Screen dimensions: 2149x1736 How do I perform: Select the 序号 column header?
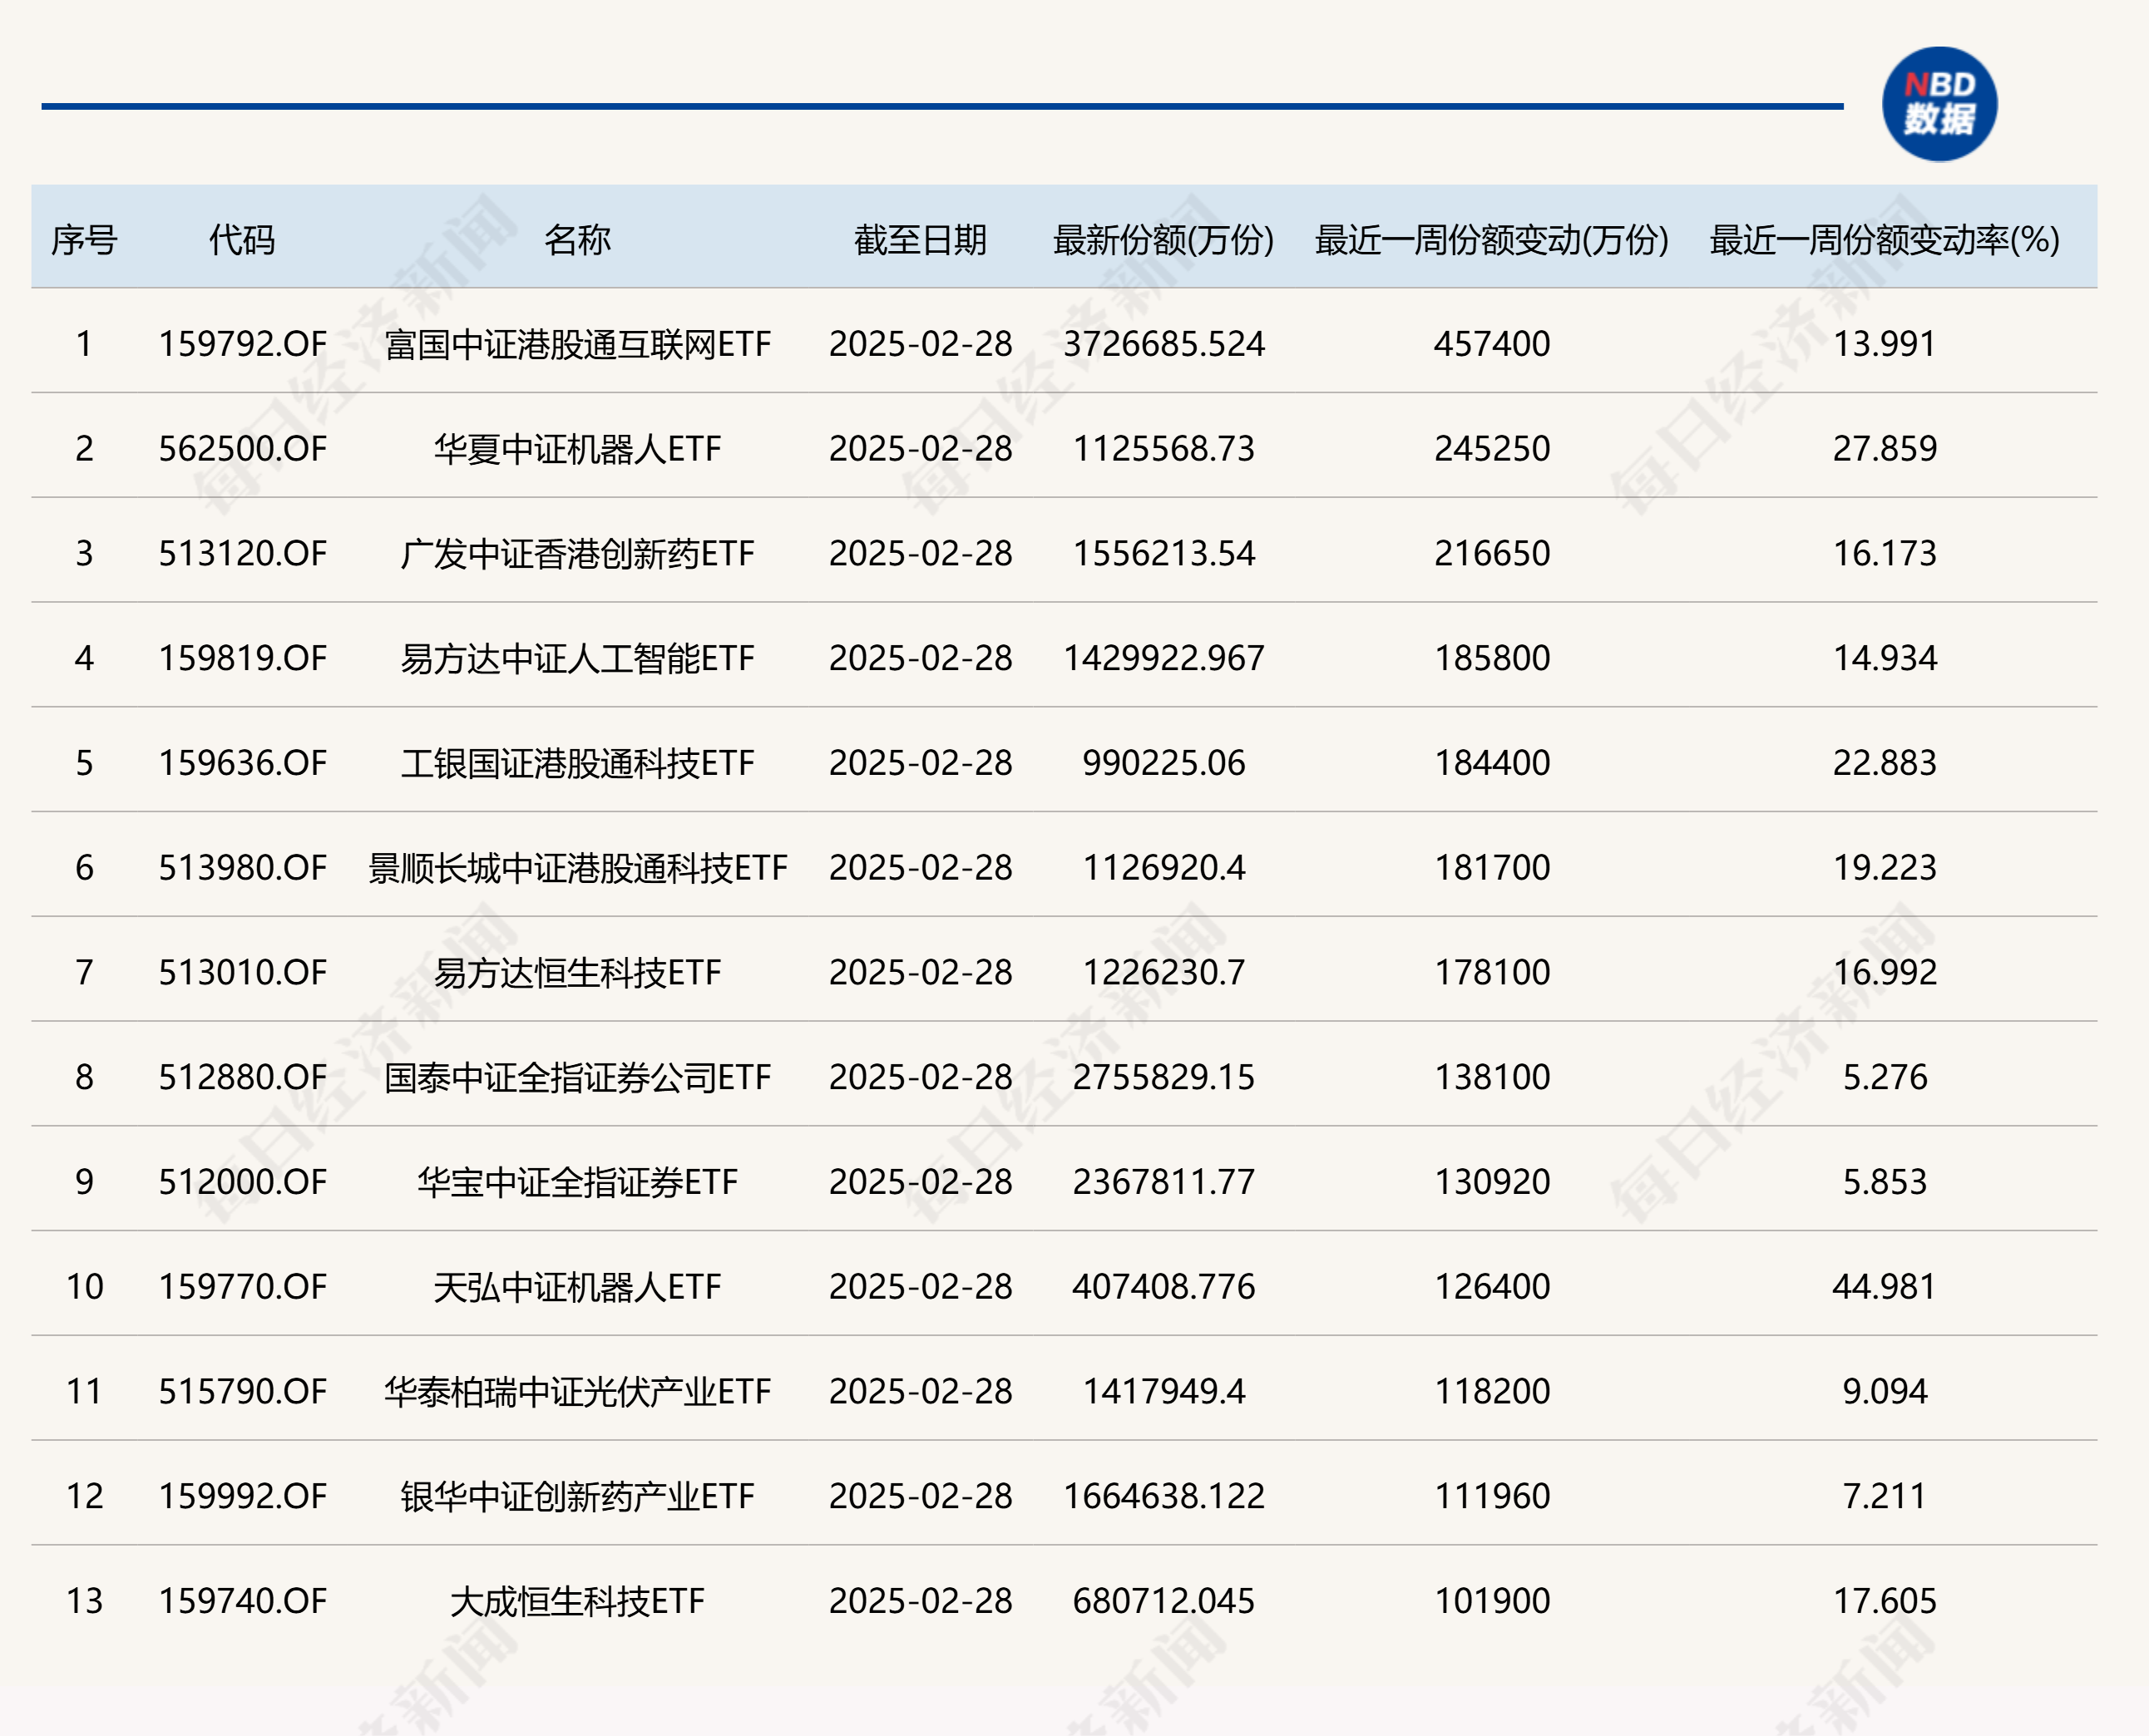click(84, 240)
